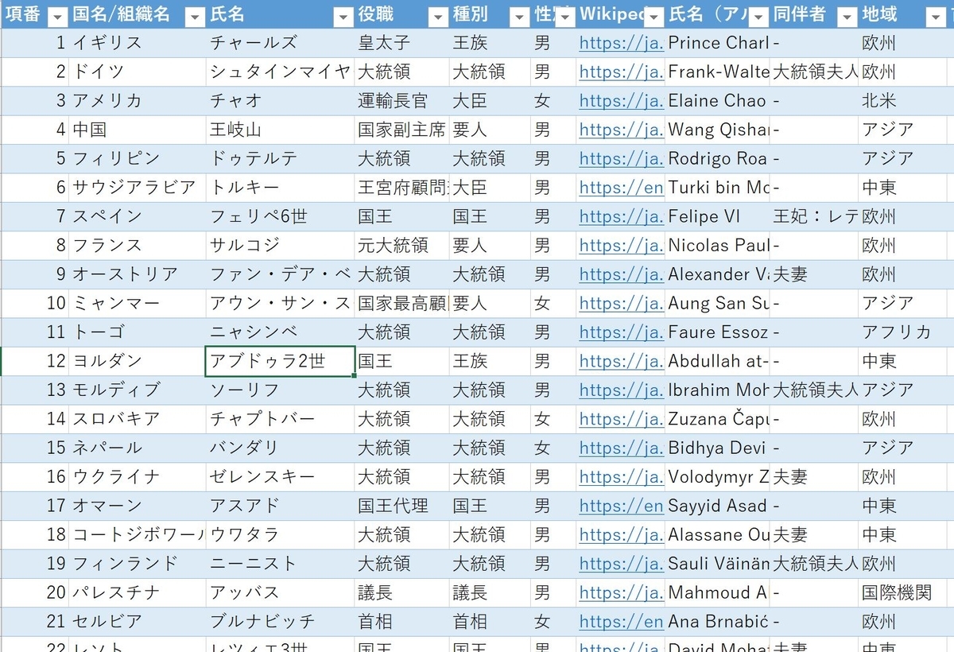Open the alphabet name column filter dropdown
954x652 pixels.
pos(758,15)
